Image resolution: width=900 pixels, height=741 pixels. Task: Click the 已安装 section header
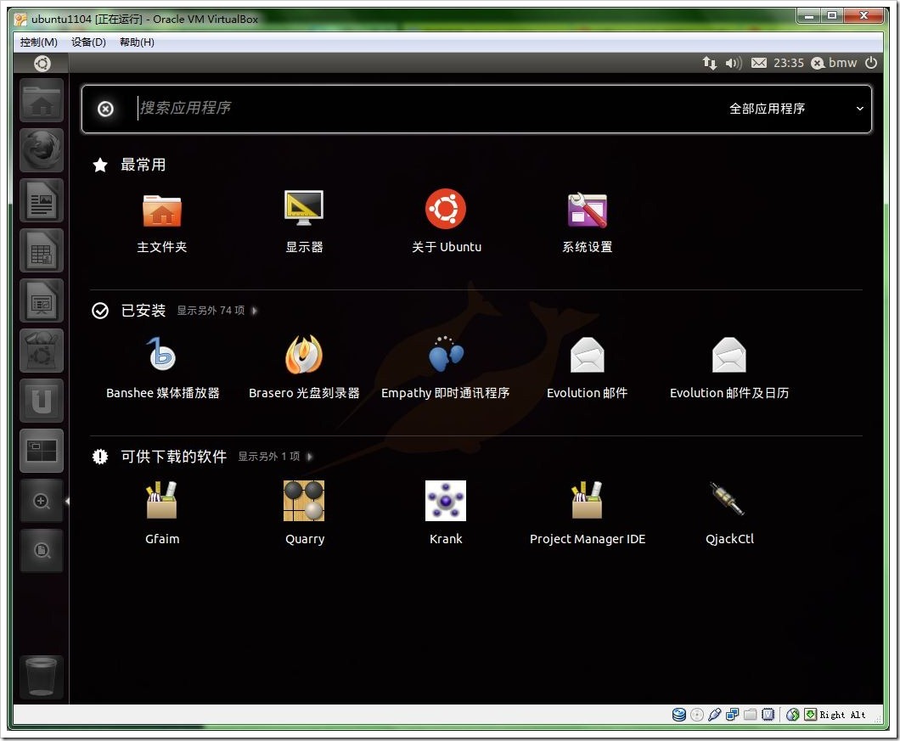(x=143, y=311)
